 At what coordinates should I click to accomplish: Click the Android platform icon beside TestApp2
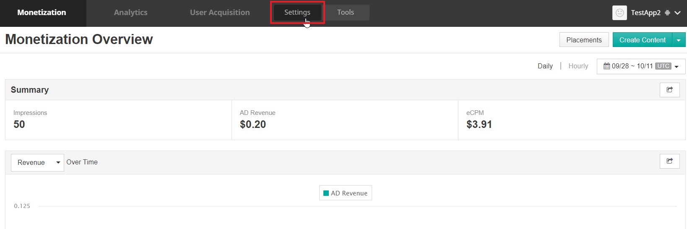[x=668, y=13]
